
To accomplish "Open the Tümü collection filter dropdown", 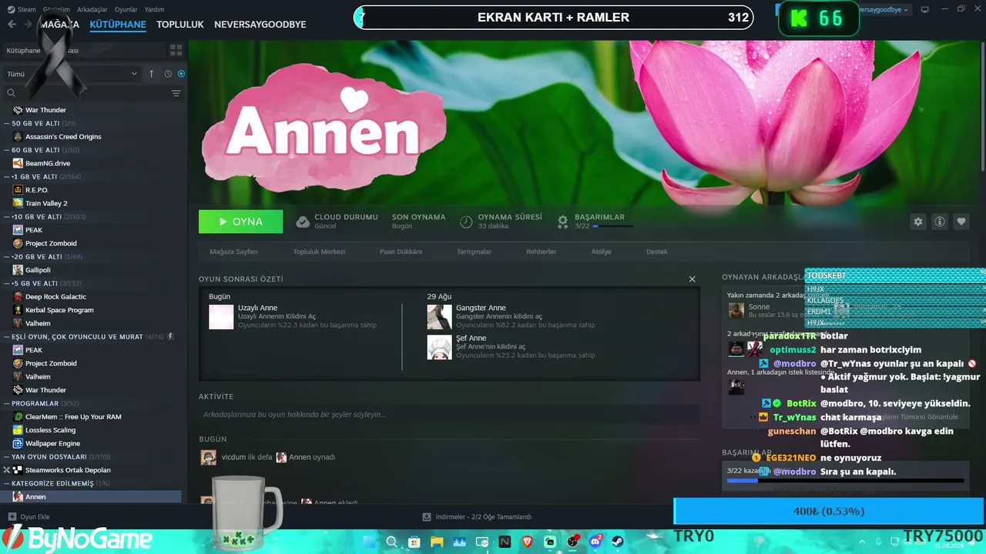I will (72, 74).
